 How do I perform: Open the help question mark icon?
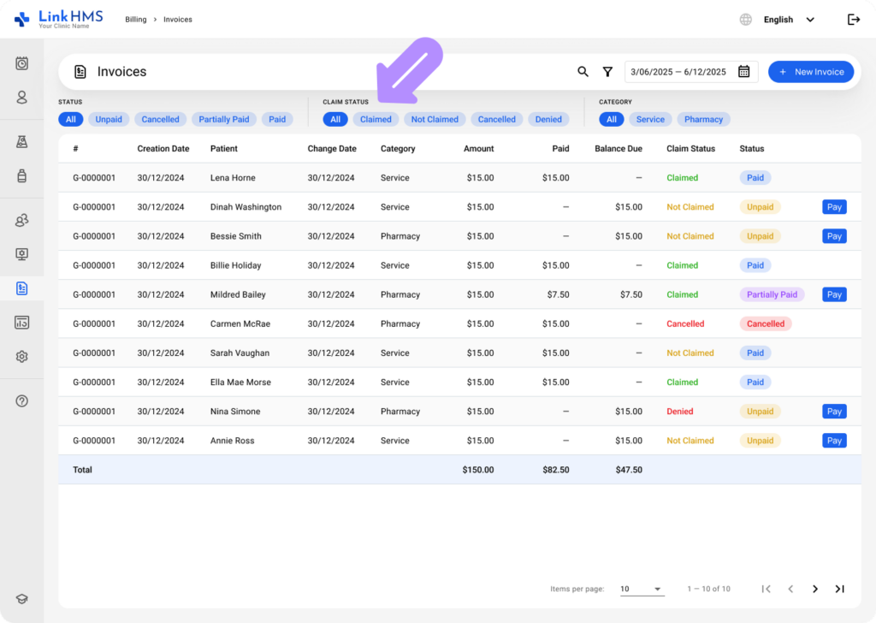click(x=21, y=400)
